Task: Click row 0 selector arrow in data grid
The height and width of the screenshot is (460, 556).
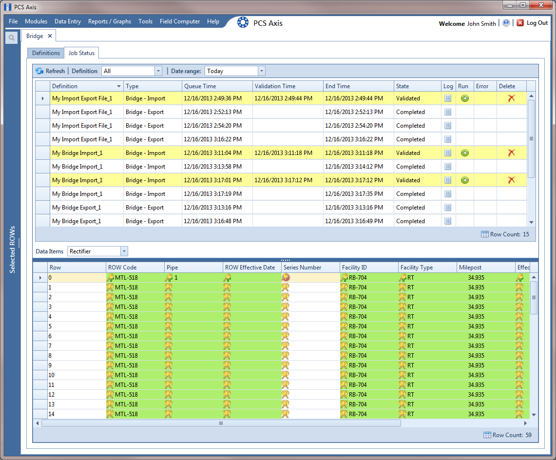Action: tap(40, 278)
